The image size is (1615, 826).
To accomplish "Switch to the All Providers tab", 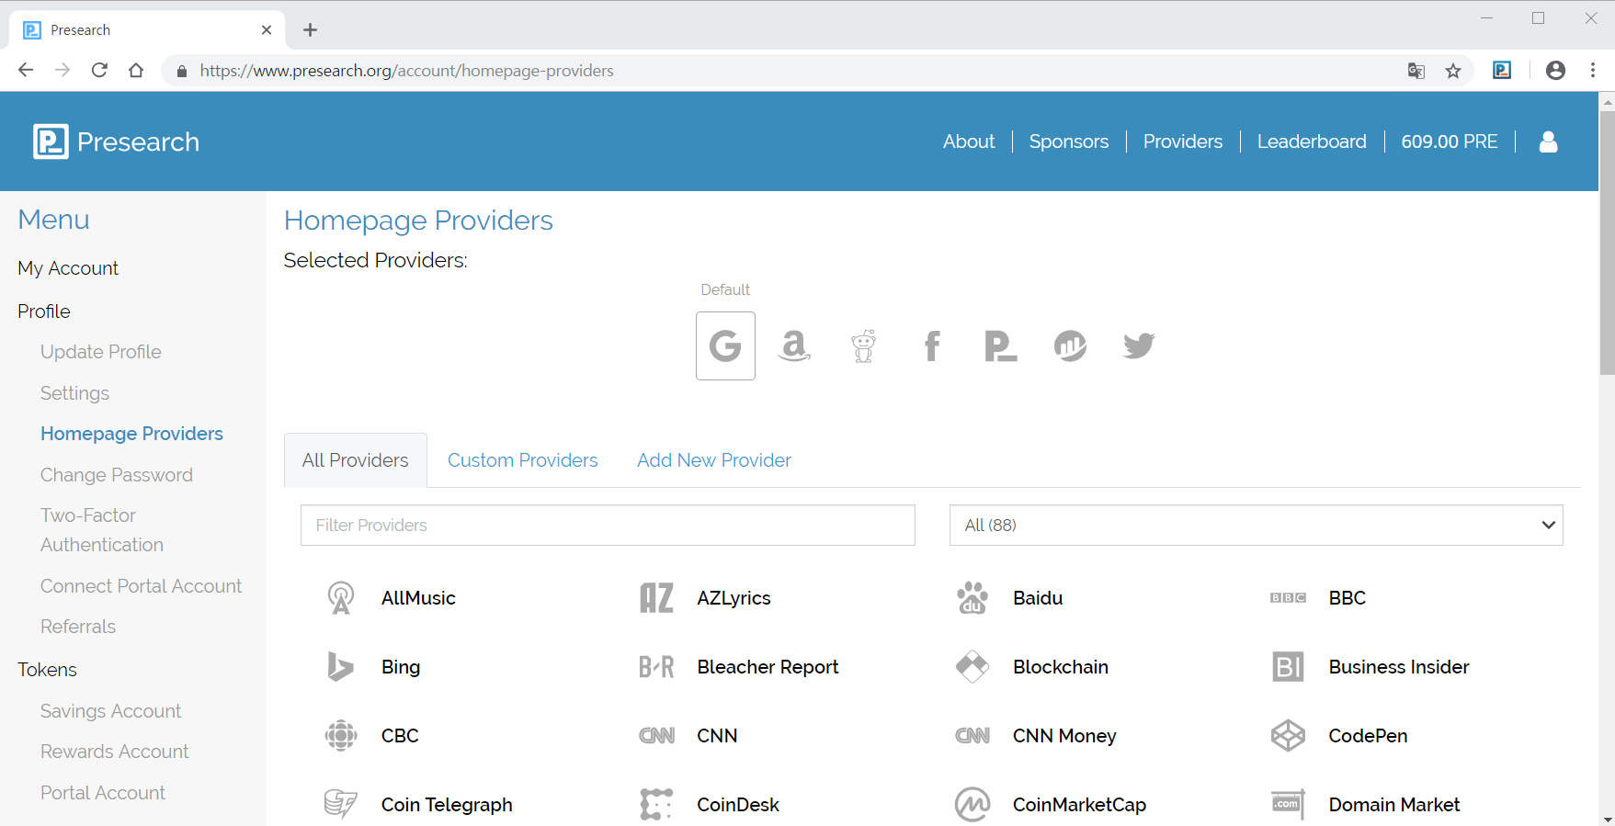I will click(356, 460).
